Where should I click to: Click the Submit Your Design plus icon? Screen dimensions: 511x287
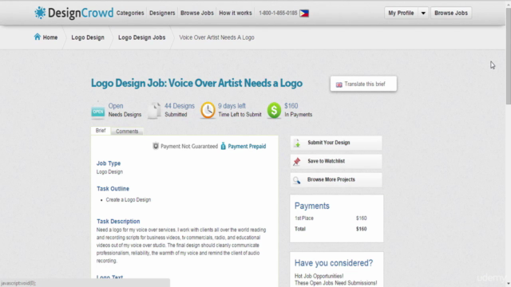(297, 143)
